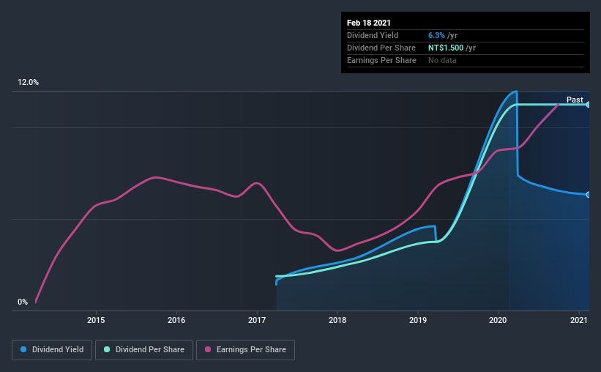Click the Feb 18 2021 tooltip date
The height and width of the screenshot is (372, 601).
[369, 23]
